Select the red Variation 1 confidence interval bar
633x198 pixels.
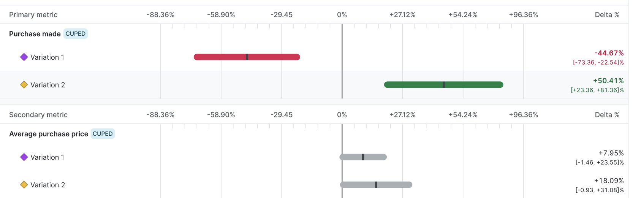tap(220, 57)
